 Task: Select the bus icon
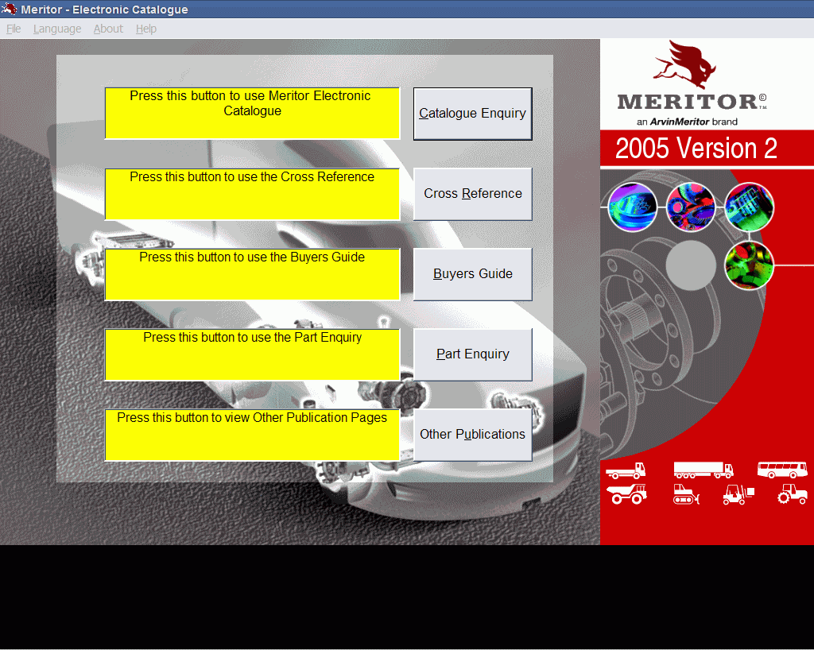(x=782, y=470)
